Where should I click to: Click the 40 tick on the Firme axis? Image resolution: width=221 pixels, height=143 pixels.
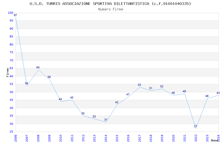pos(11,108)
